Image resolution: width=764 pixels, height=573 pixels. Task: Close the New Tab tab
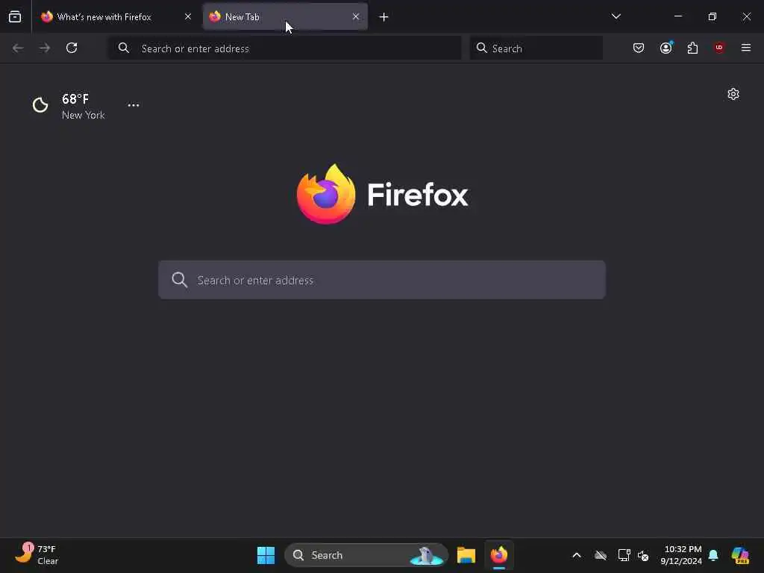point(356,16)
